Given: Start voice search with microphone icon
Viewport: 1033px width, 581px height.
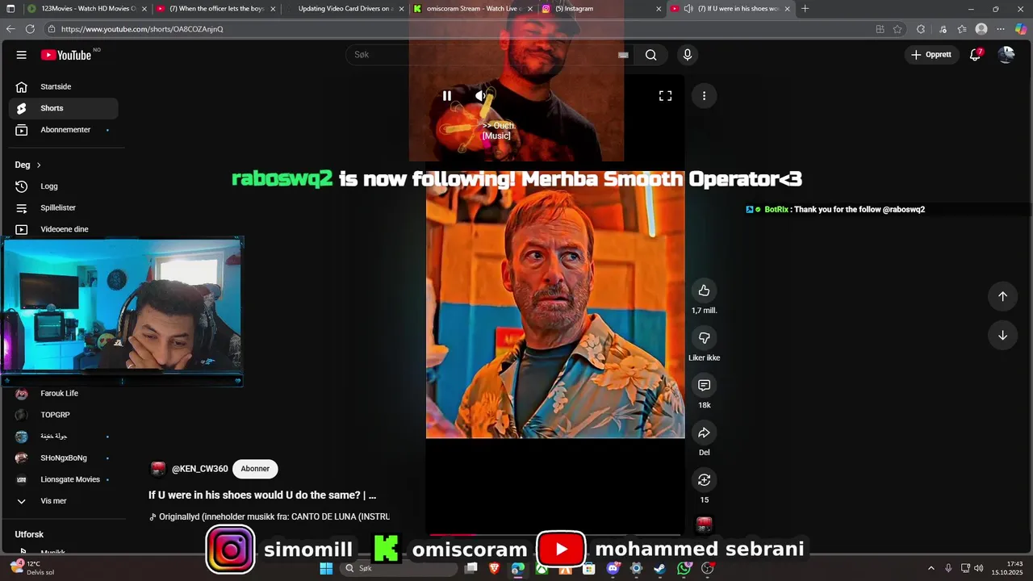Looking at the screenshot, I should pyautogui.click(x=687, y=55).
